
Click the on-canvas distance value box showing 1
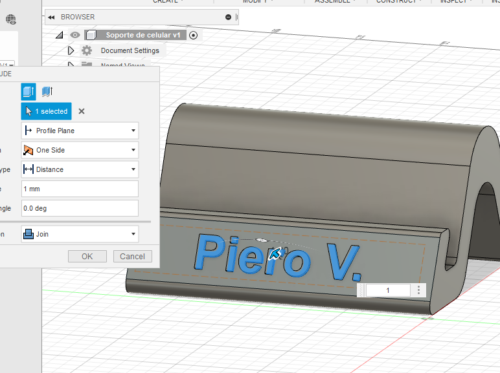click(388, 290)
